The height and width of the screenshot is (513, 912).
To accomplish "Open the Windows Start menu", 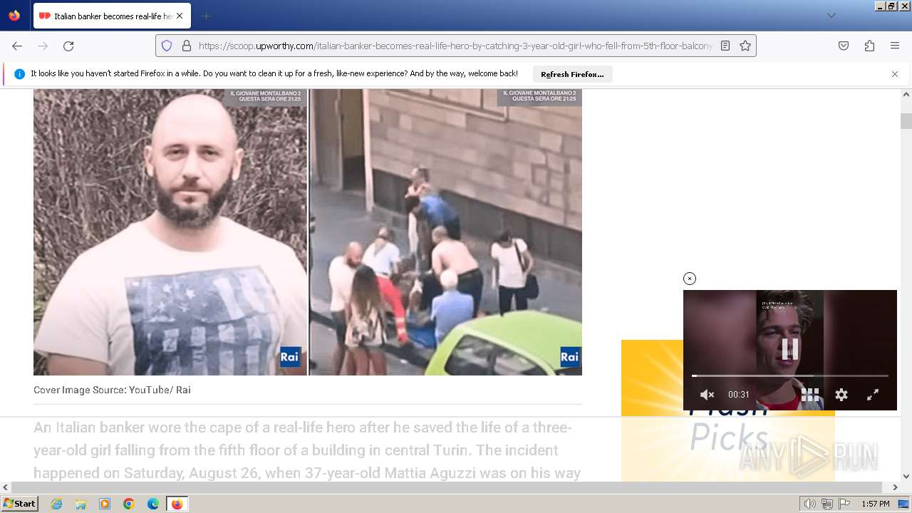I will pos(19,504).
